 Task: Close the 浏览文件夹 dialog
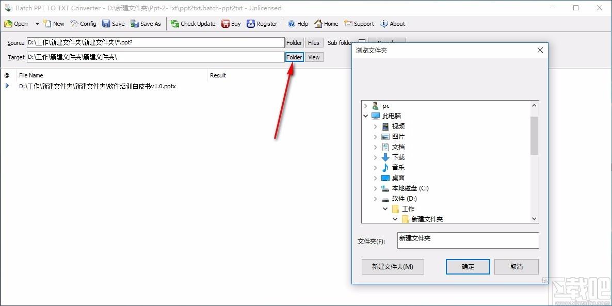pyautogui.click(x=540, y=51)
